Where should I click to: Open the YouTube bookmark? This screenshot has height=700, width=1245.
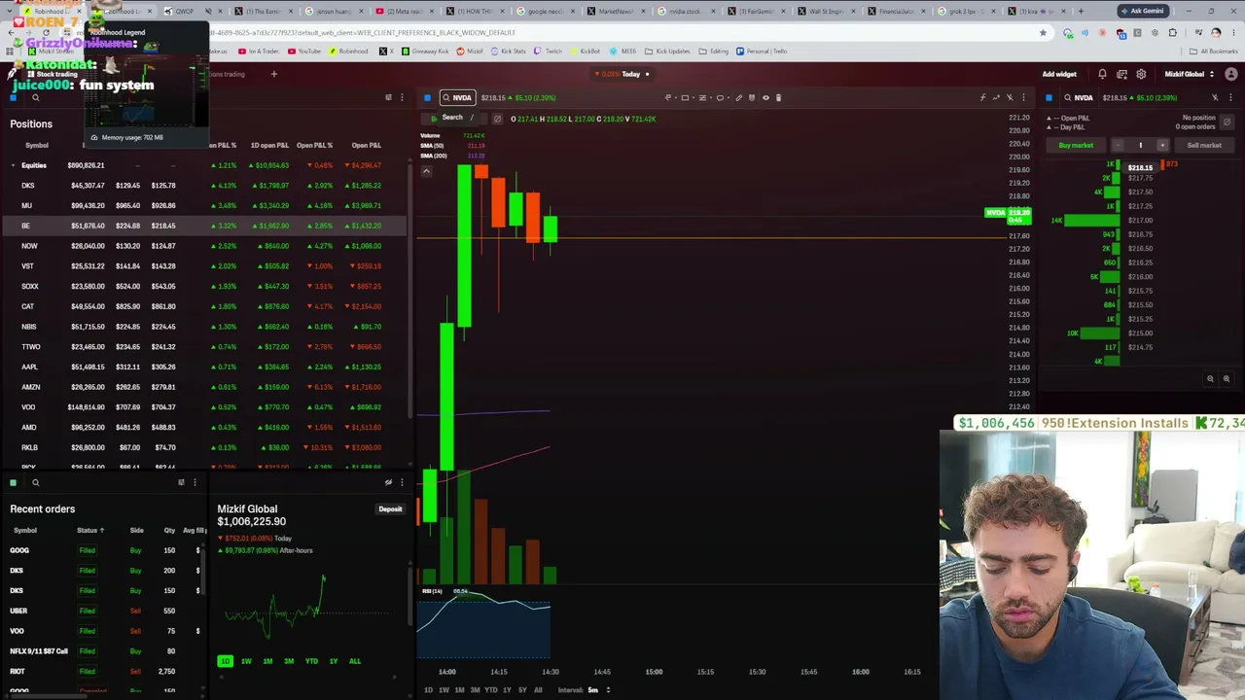click(304, 52)
